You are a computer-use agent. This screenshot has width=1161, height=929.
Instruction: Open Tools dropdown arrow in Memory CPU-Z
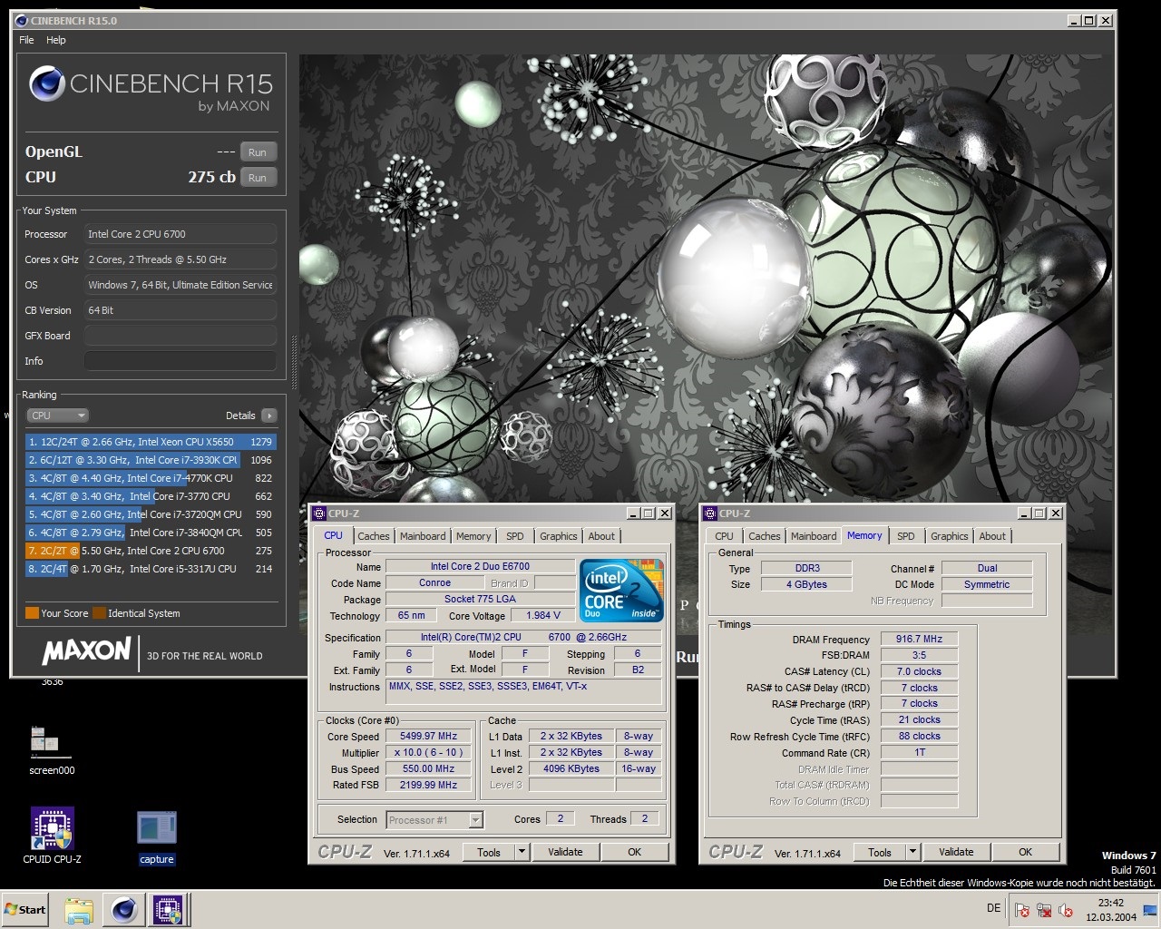(x=913, y=852)
